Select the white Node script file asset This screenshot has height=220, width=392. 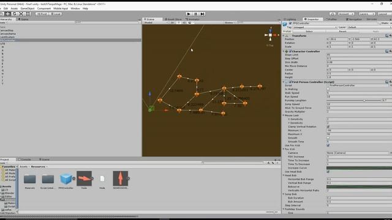click(x=102, y=178)
